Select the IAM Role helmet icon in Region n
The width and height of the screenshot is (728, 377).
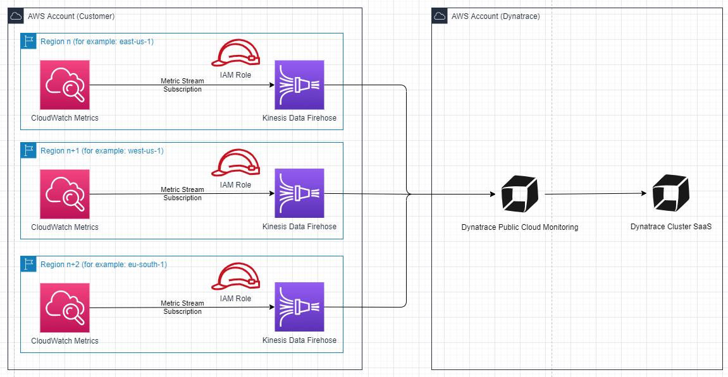pos(236,53)
